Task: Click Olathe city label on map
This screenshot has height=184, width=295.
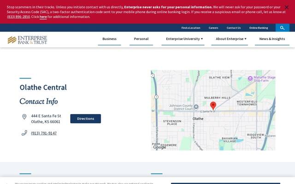Action: [x=198, y=119]
